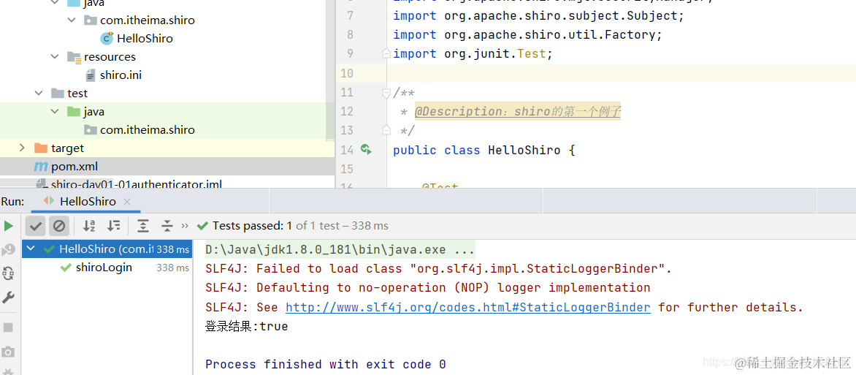Show more test toolbar actions chevron
Screen dimensions: 856x375
click(x=185, y=226)
